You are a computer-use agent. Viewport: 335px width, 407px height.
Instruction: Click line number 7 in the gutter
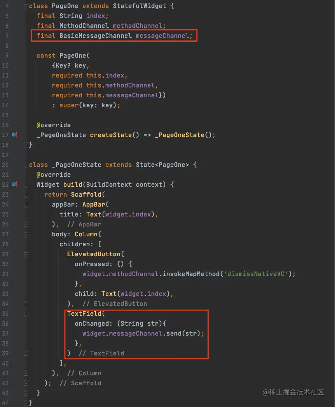7,36
